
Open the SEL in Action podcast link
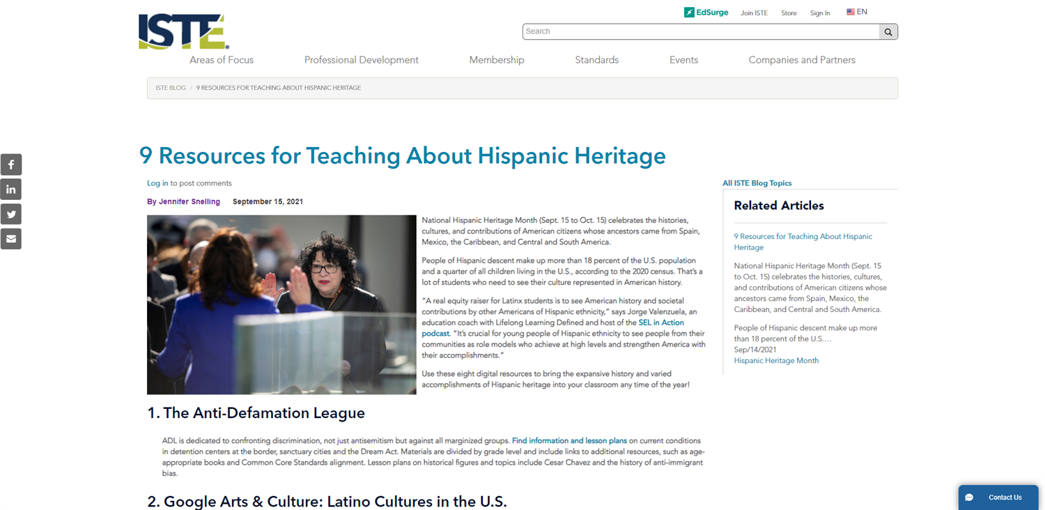(x=660, y=323)
